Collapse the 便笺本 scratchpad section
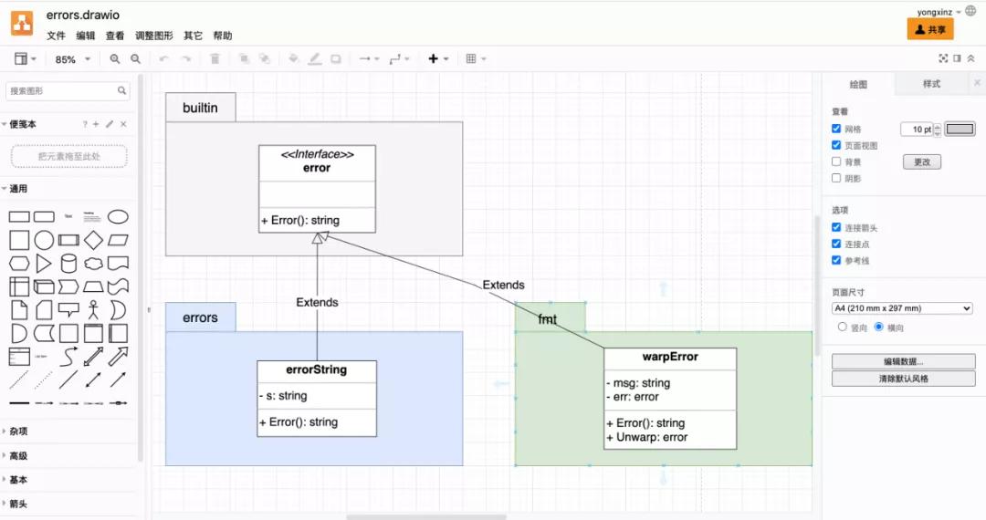 19,124
